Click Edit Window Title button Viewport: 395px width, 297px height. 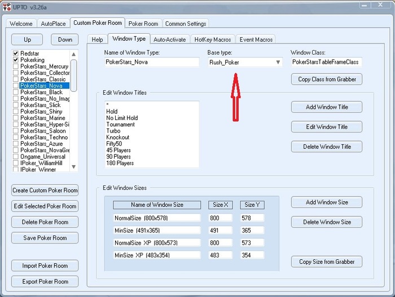click(x=327, y=127)
